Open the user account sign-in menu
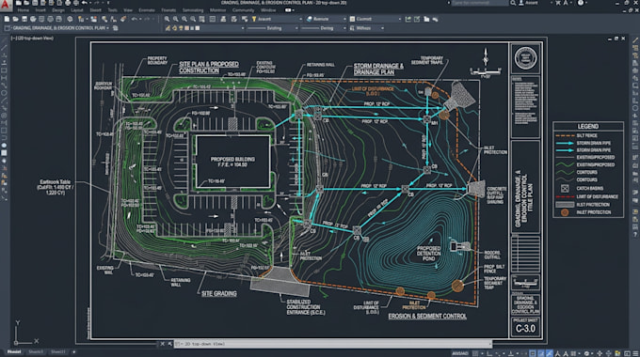The width and height of the screenshot is (640, 357). [x=530, y=3]
